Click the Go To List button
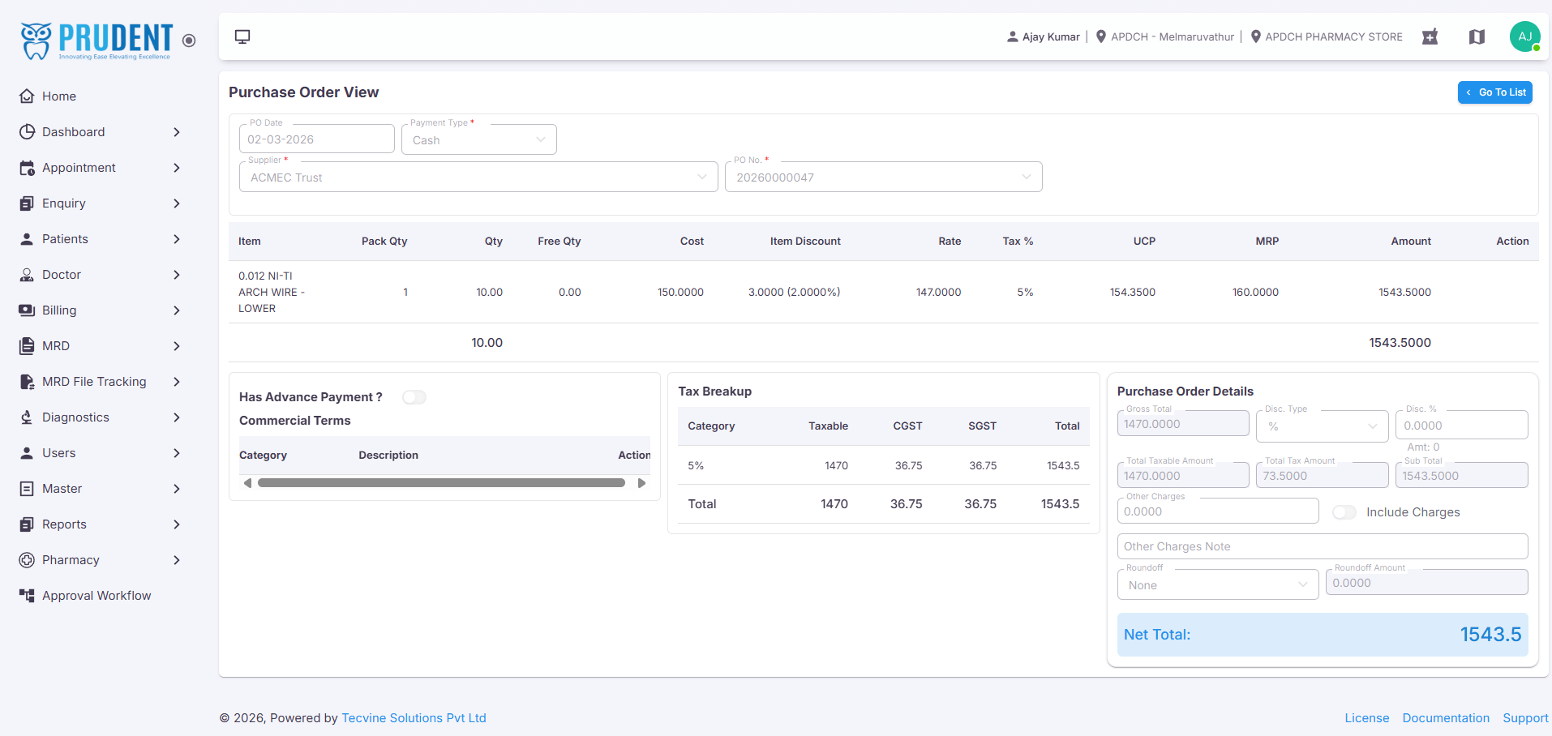The width and height of the screenshot is (1552, 736). (x=1494, y=92)
